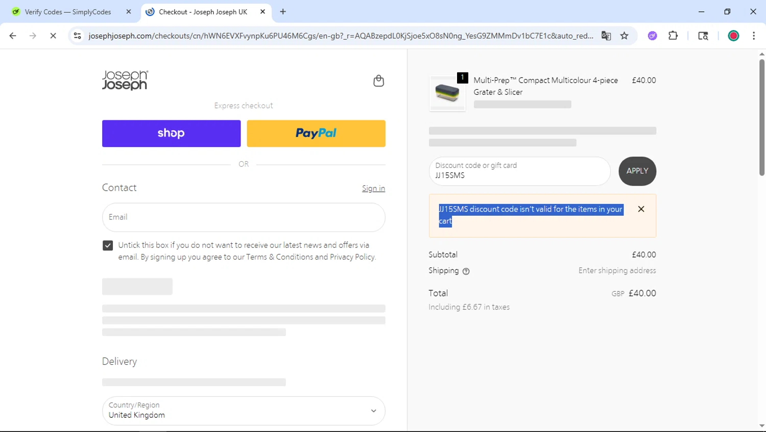Click the APPLY discount button

point(637,171)
